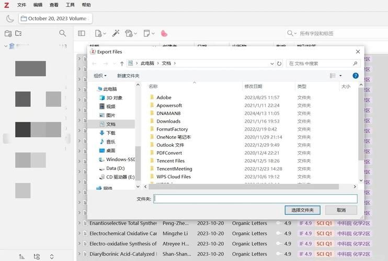Viewport: 388px width, 261px height.
Task: Click the file list vertical scrollbar thumb
Action: point(361,124)
